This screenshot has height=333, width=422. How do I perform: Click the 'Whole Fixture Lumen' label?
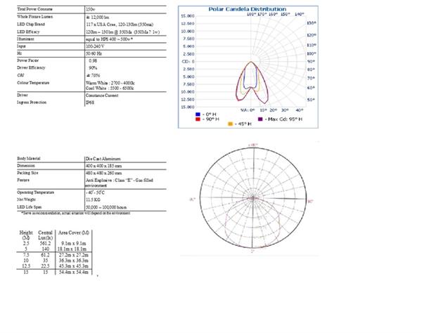(34, 17)
